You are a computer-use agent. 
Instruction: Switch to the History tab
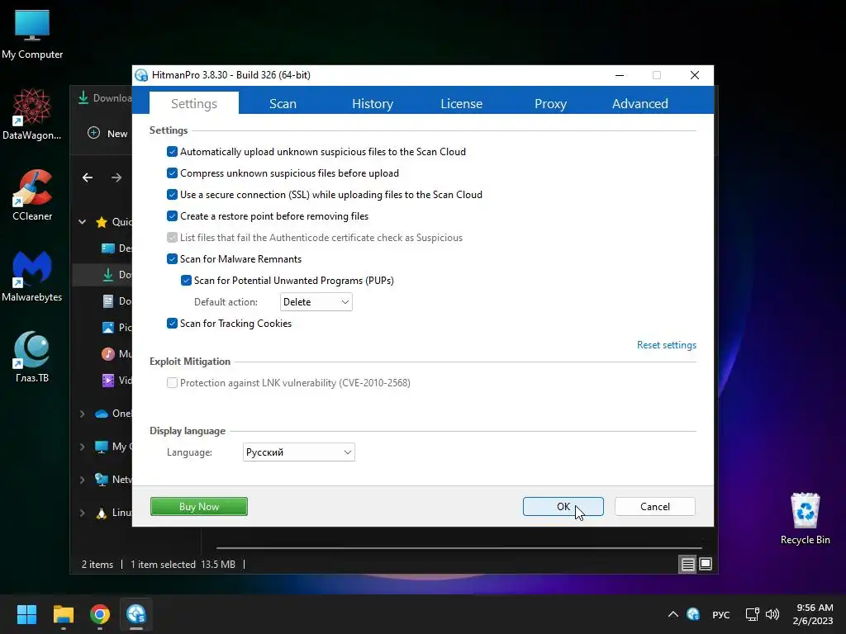373,103
